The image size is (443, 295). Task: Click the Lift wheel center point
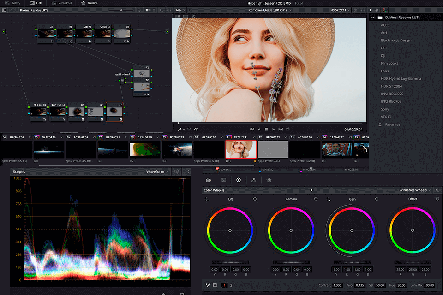pyautogui.click(x=230, y=230)
